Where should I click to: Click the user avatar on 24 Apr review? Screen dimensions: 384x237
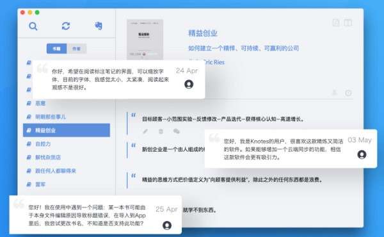(189, 85)
